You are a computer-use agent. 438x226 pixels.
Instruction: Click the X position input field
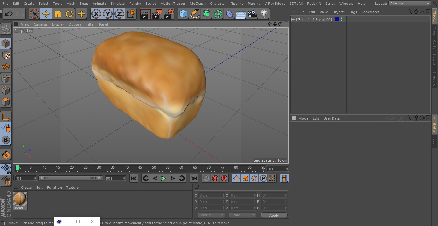[211, 195]
